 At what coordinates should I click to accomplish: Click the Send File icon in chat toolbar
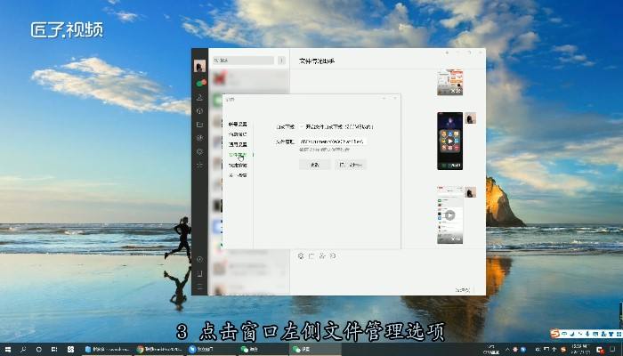[x=311, y=256]
